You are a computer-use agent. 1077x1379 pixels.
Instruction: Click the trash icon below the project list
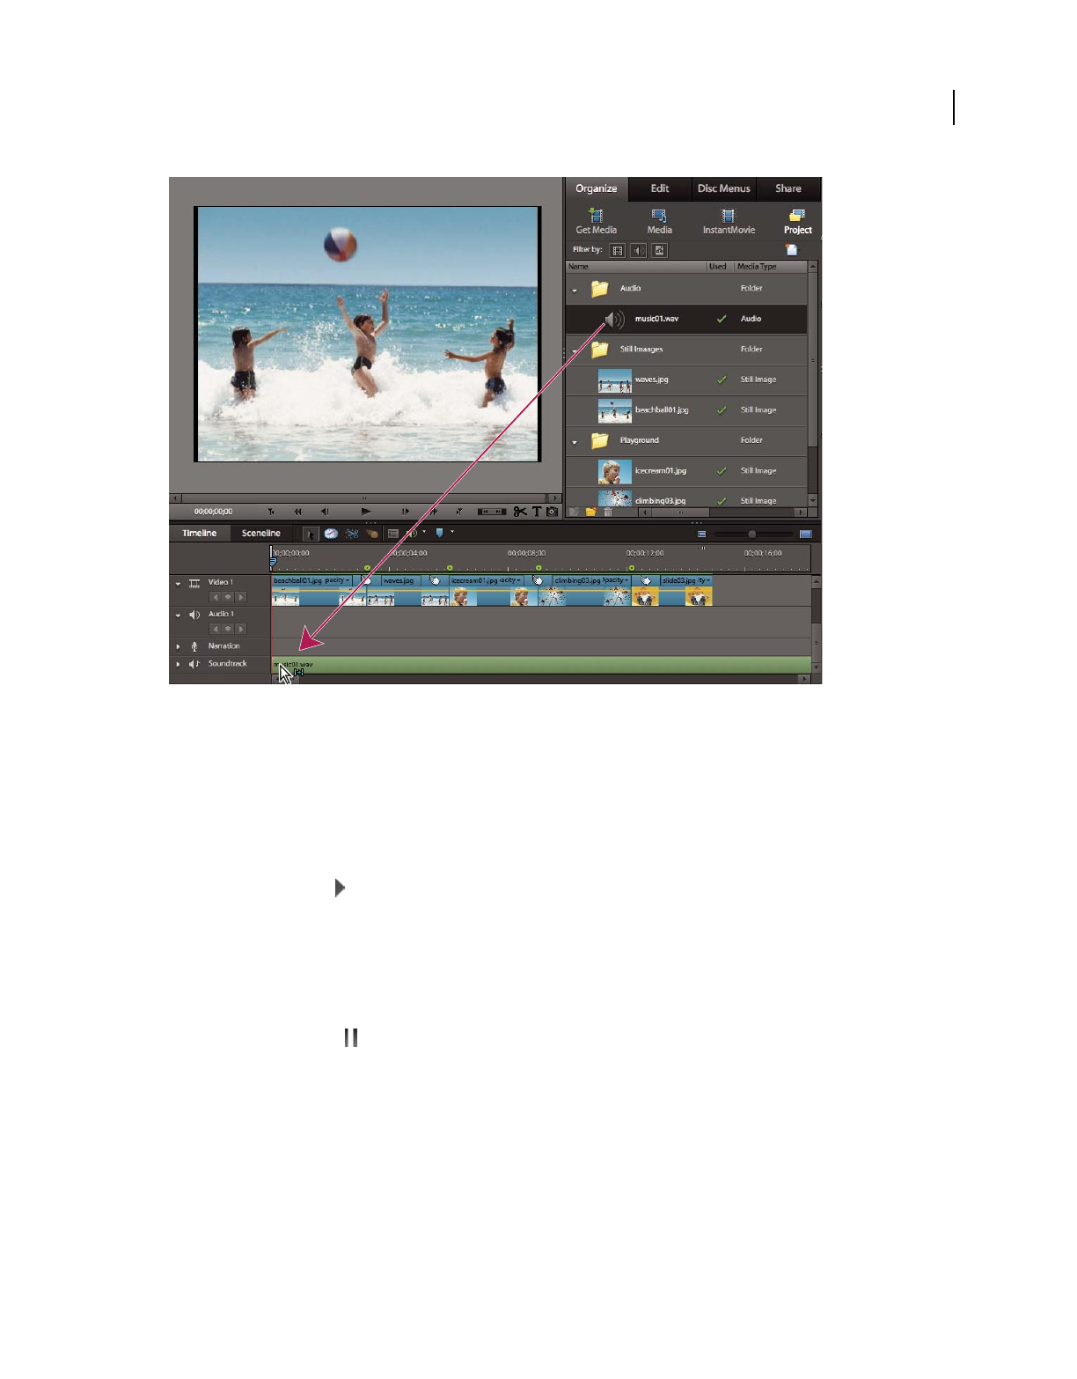(607, 512)
